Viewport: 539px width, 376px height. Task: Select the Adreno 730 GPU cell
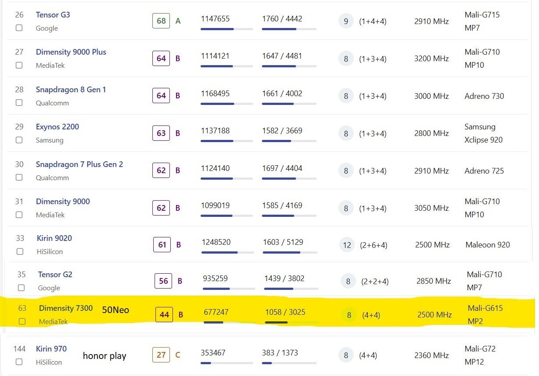[484, 96]
